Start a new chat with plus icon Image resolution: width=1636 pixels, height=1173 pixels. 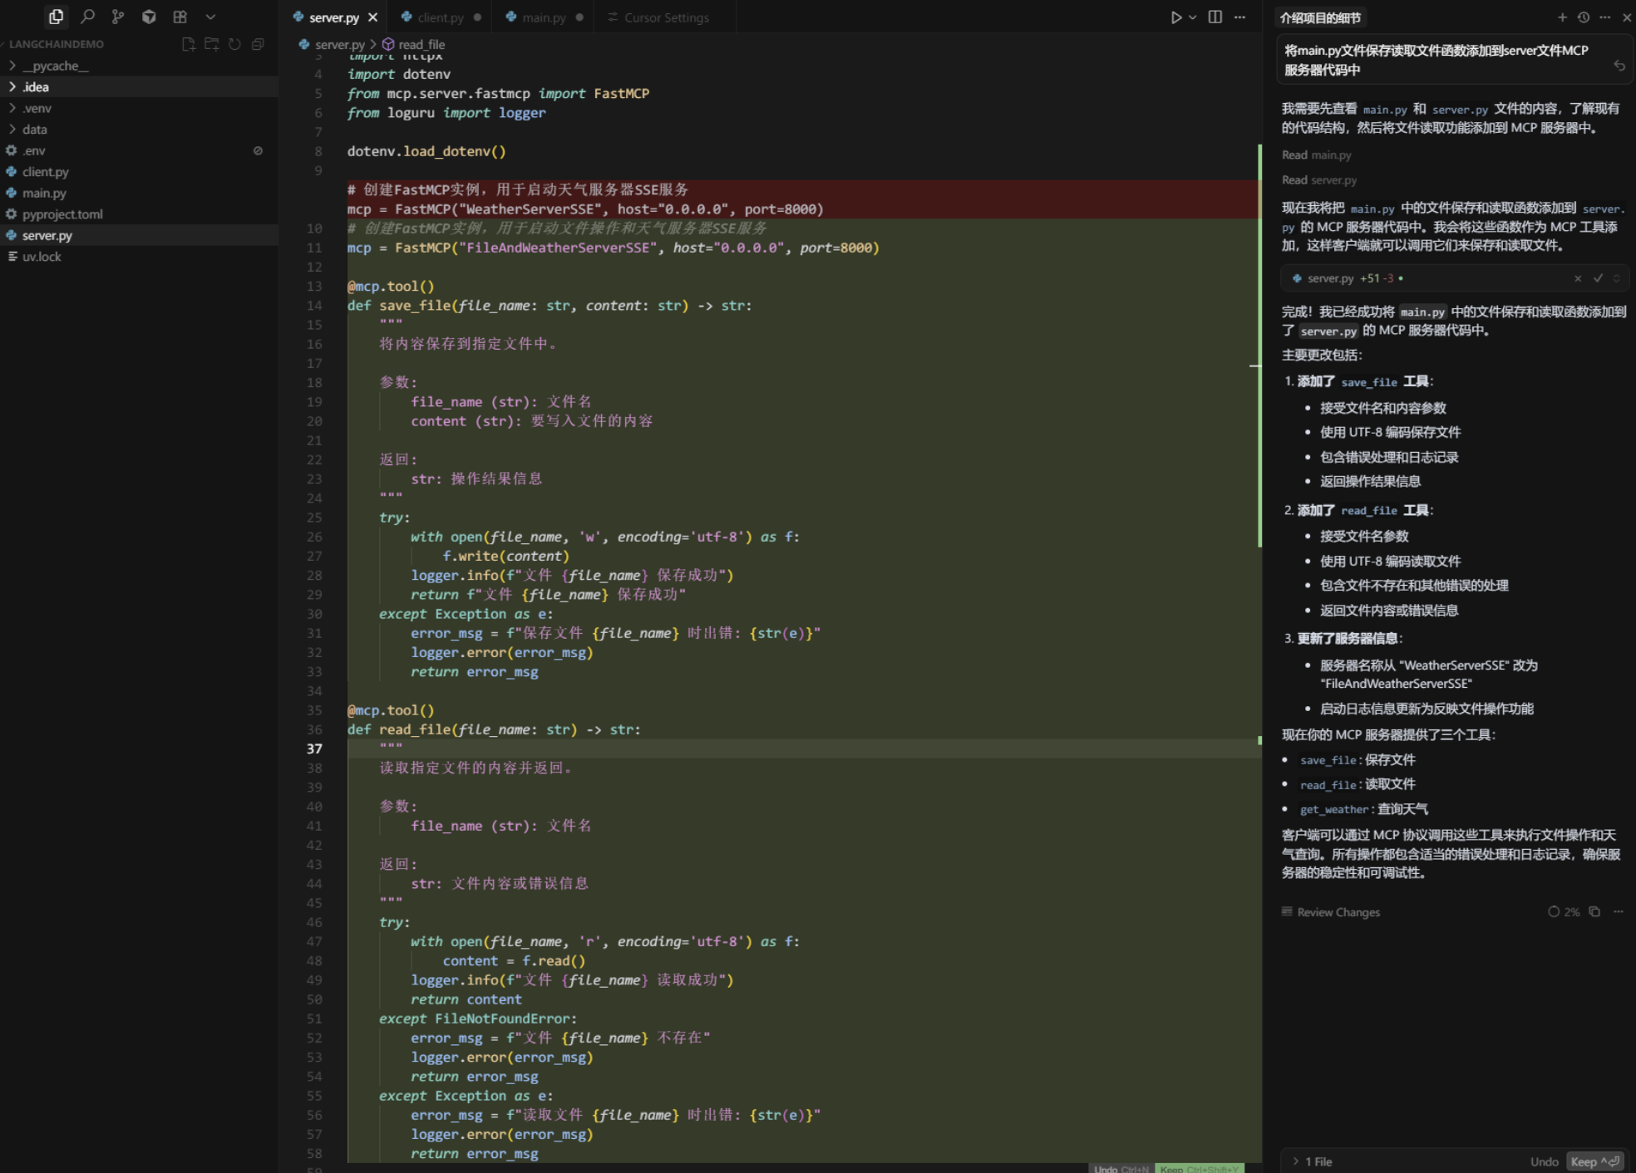point(1562,17)
